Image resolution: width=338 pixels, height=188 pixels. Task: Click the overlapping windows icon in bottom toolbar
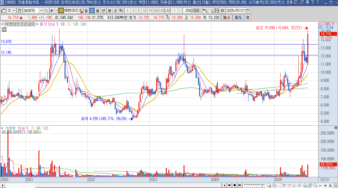pos(274,185)
